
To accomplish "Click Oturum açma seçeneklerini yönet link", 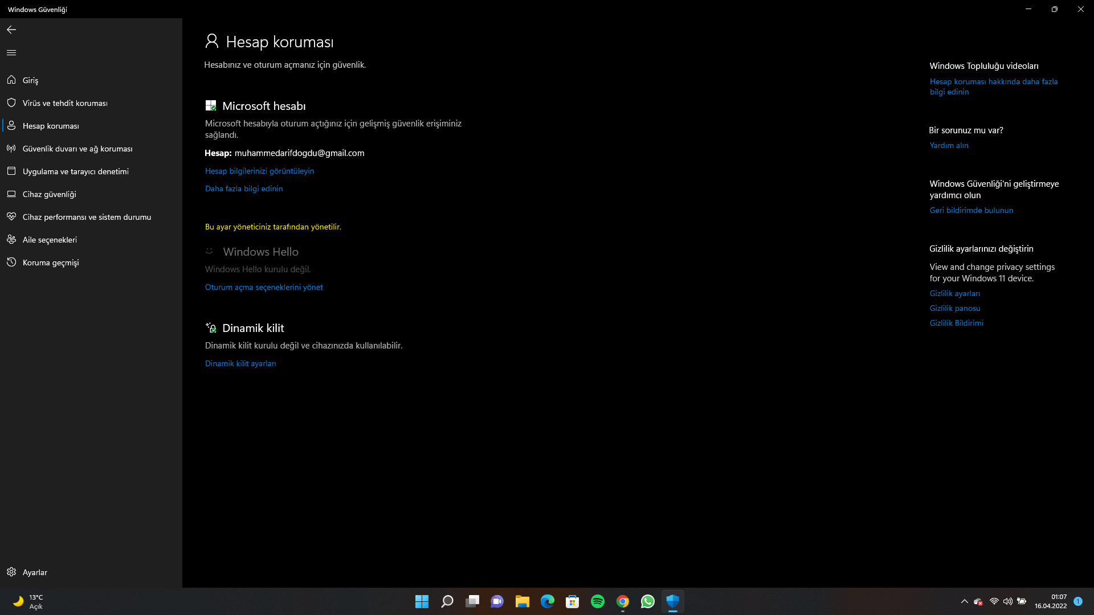I will (x=264, y=287).
